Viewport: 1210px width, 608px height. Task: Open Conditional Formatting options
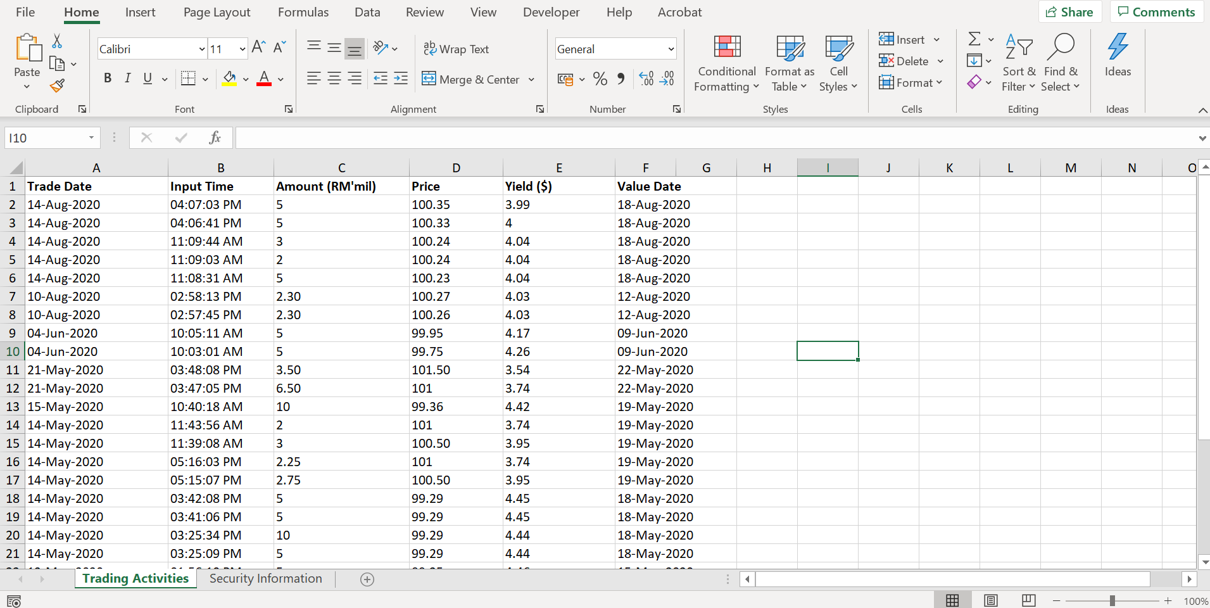[x=726, y=63]
